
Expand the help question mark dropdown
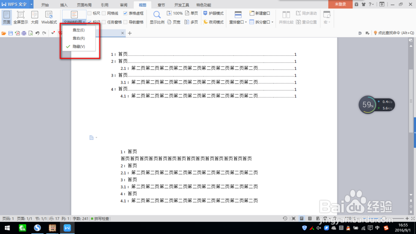click(373, 5)
